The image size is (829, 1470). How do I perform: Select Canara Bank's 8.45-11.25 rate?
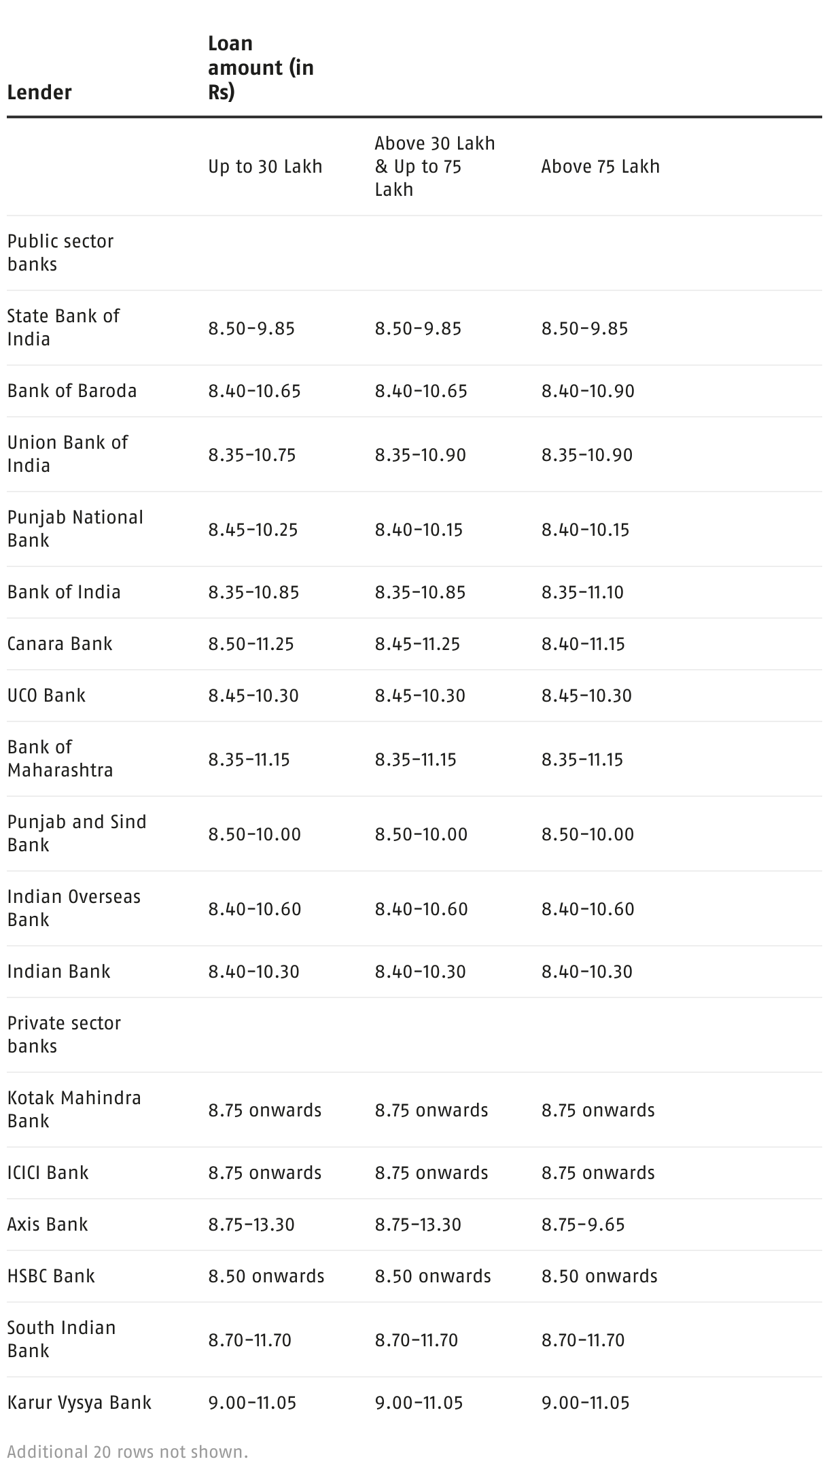pos(417,644)
